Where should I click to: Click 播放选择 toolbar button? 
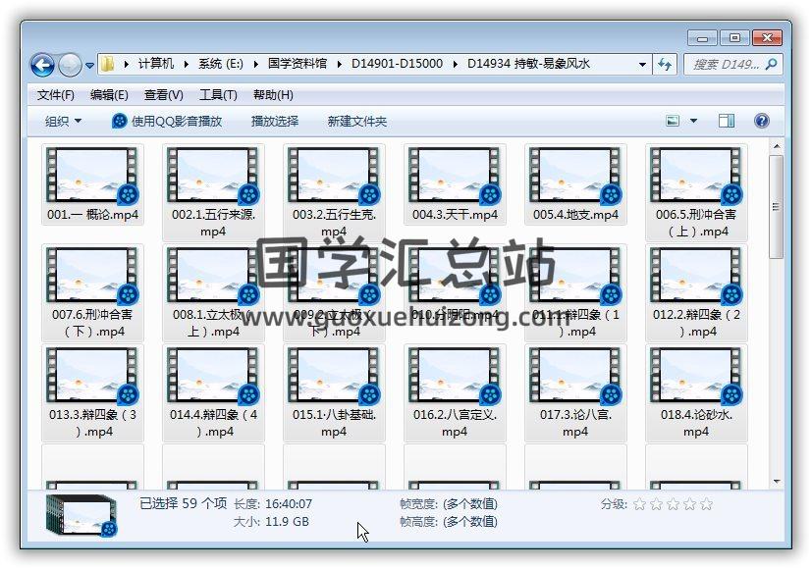(275, 121)
